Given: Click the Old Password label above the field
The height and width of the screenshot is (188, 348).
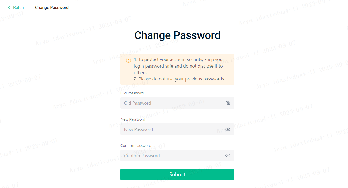Looking at the screenshot, I should click(x=132, y=93).
